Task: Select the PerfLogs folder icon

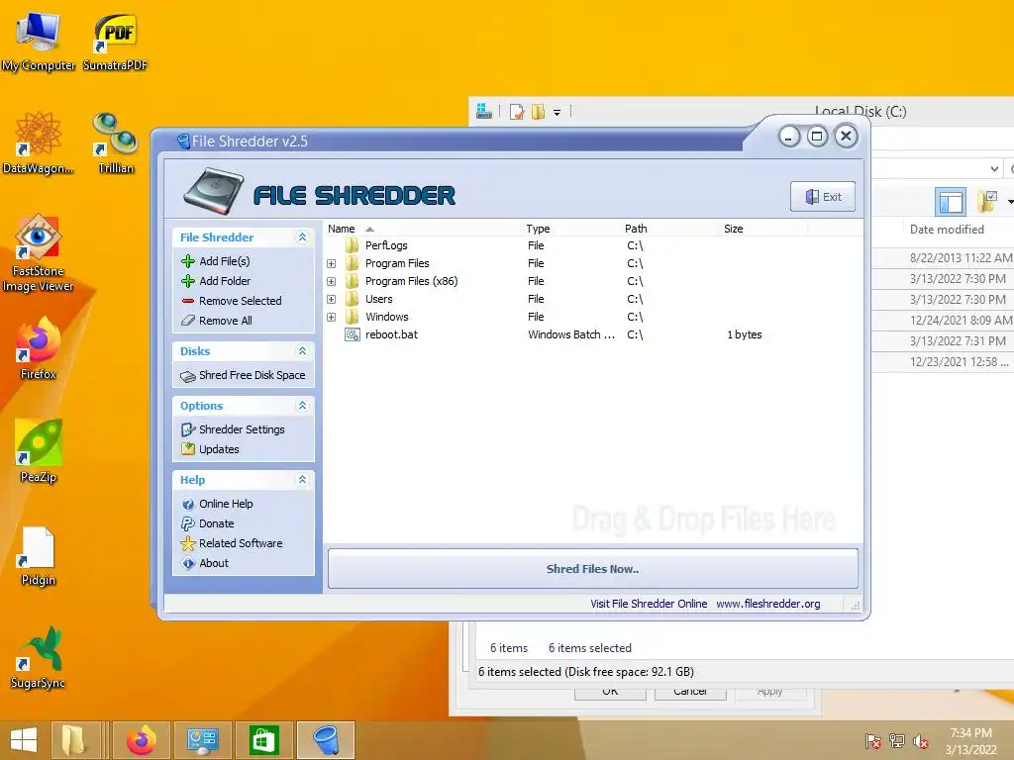Action: click(353, 245)
